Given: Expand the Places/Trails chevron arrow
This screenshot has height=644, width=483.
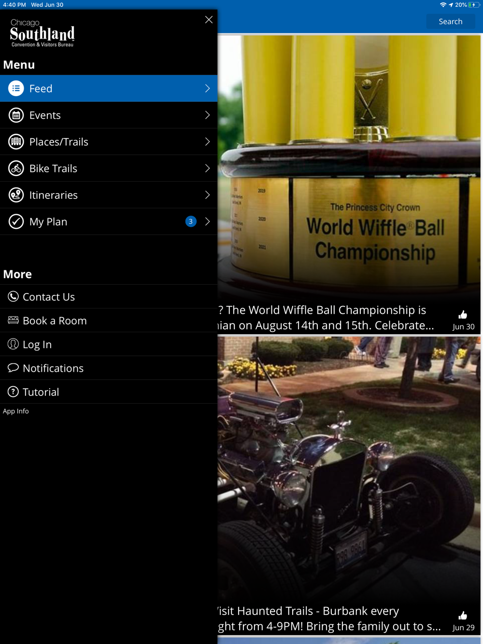Looking at the screenshot, I should click(x=207, y=141).
